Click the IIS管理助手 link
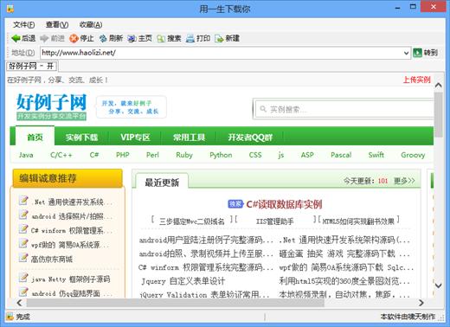Viewport: 450px width, 327px height. tap(274, 221)
